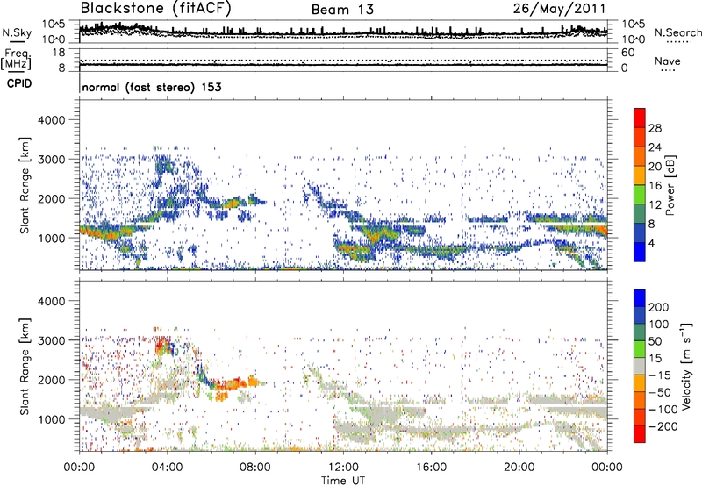Click the '16' power colorbar label
The height and width of the screenshot is (486, 702).
pos(655,186)
